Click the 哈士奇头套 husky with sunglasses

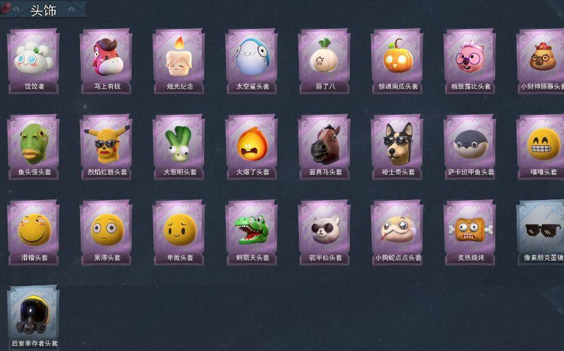point(397,147)
